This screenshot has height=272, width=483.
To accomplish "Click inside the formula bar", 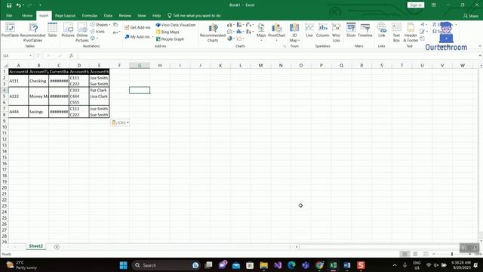I will click(277, 55).
